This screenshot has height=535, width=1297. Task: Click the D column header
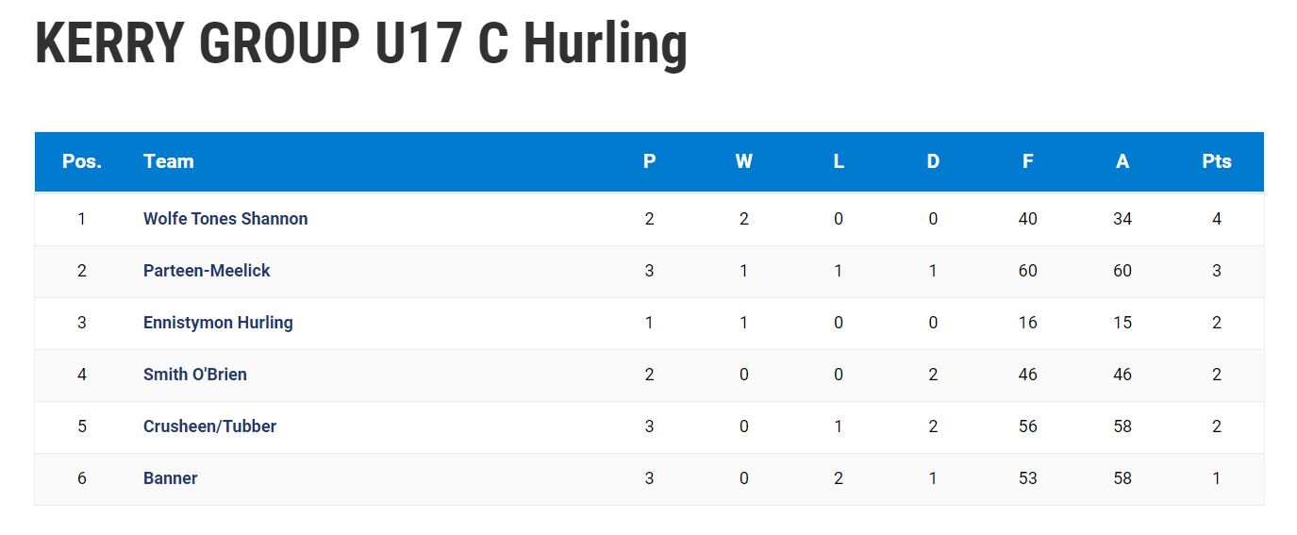(x=933, y=161)
